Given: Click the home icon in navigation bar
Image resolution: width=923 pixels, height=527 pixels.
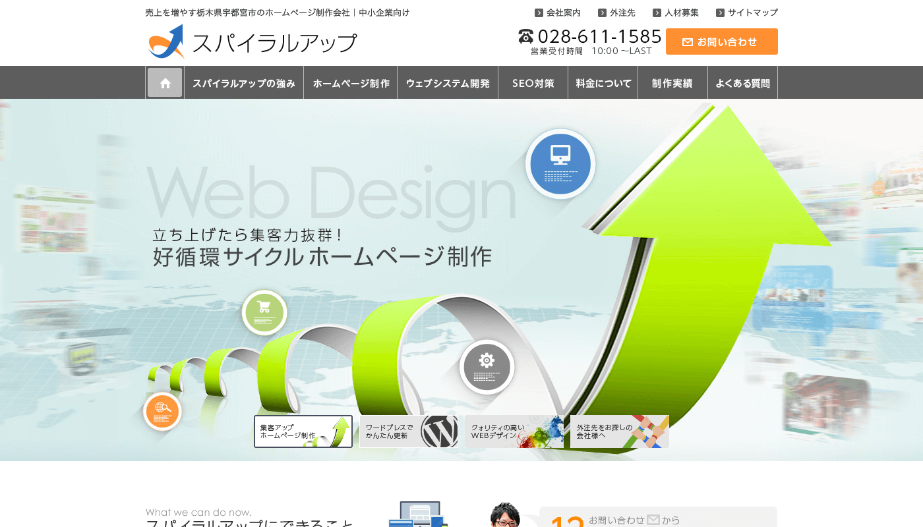Looking at the screenshot, I should click(x=165, y=83).
